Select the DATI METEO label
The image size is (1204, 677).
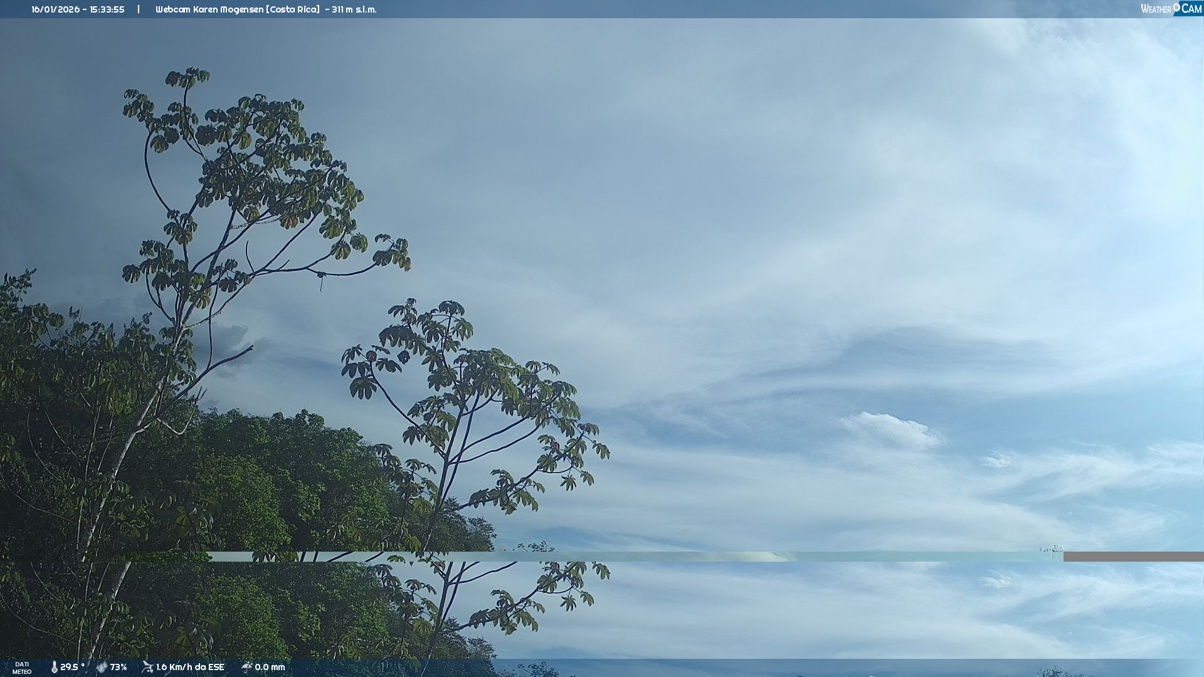pos(22,668)
